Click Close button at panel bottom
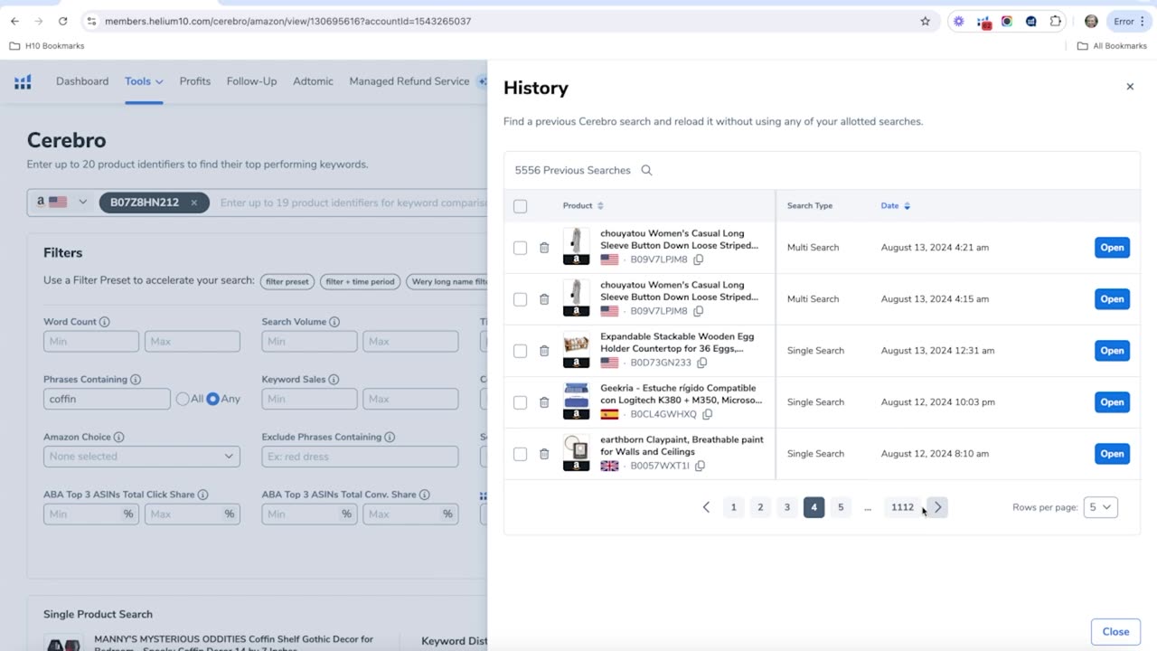 [1115, 632]
